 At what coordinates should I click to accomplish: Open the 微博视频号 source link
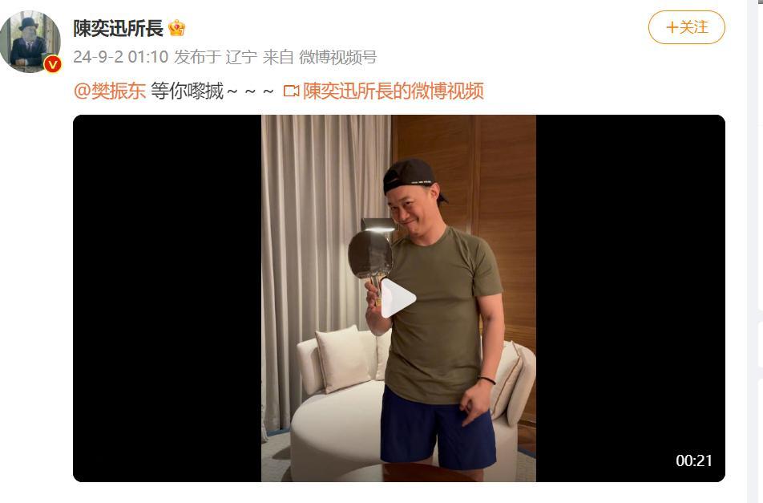click(x=337, y=57)
